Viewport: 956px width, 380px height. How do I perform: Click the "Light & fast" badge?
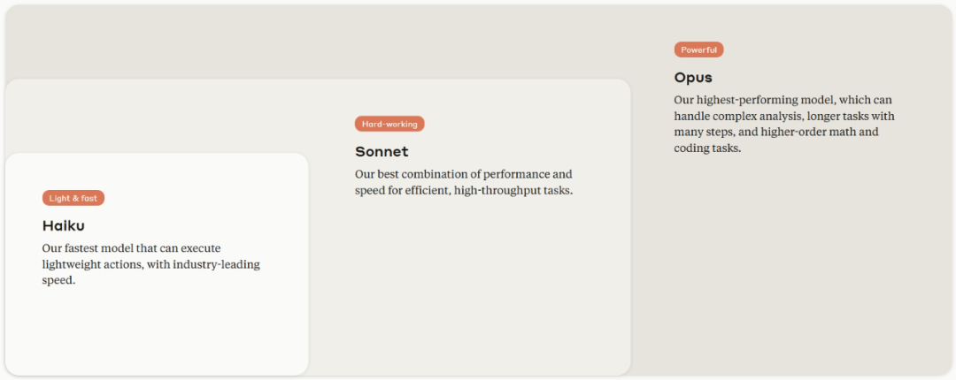pyautogui.click(x=73, y=198)
